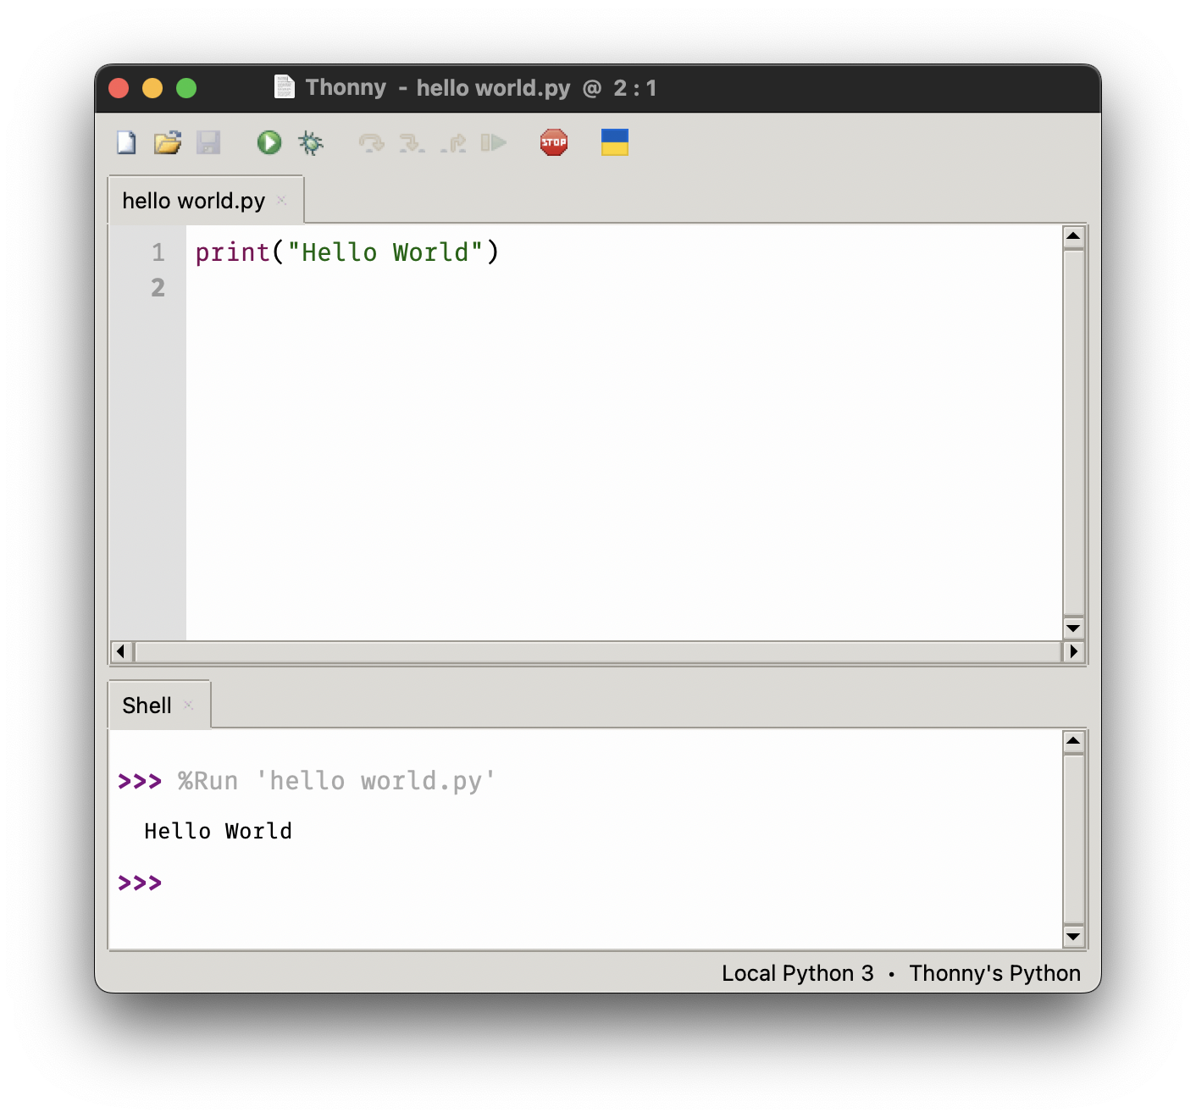Screen dimensions: 1196x1118
Task: Select the hello world.py editor tab
Action: click(x=193, y=201)
